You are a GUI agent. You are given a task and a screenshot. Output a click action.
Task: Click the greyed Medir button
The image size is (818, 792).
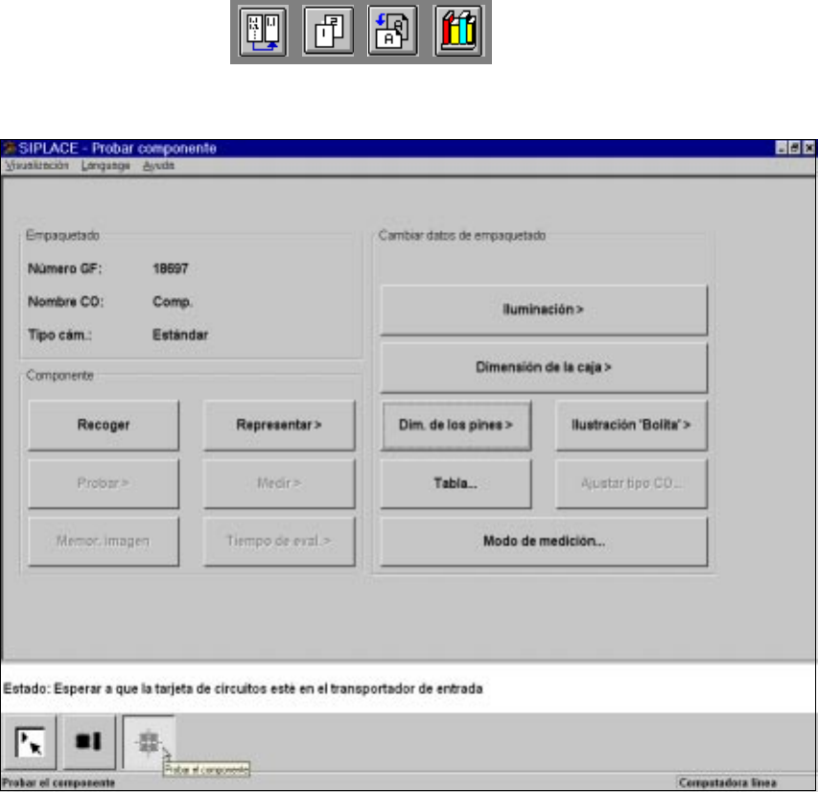279,483
